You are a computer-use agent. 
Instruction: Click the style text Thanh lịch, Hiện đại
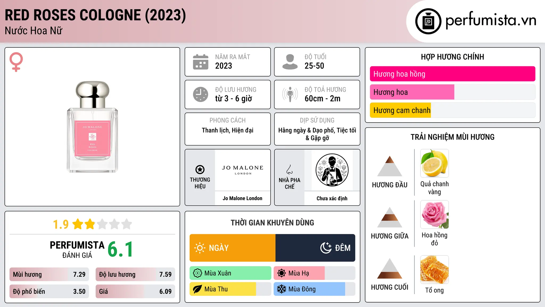[x=228, y=130]
